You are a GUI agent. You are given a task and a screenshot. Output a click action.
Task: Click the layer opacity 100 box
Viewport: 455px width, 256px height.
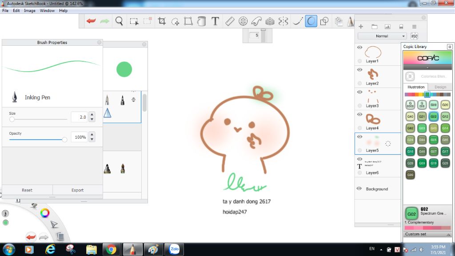tap(414, 36)
